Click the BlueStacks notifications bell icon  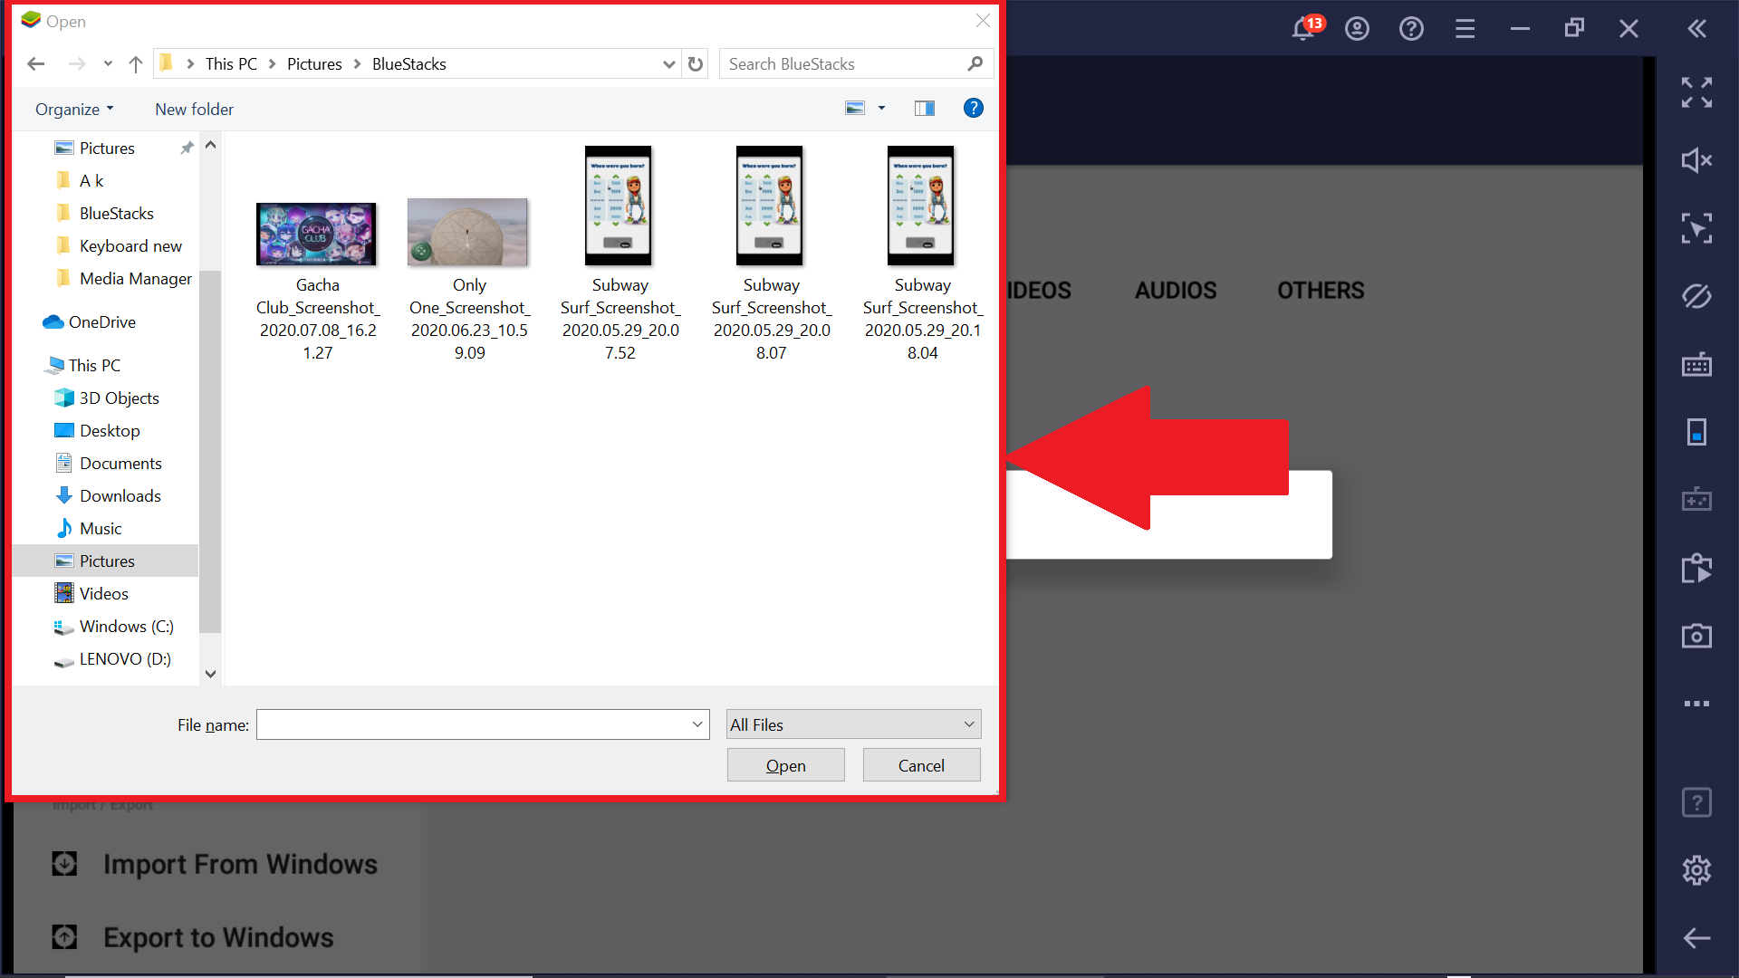point(1304,25)
